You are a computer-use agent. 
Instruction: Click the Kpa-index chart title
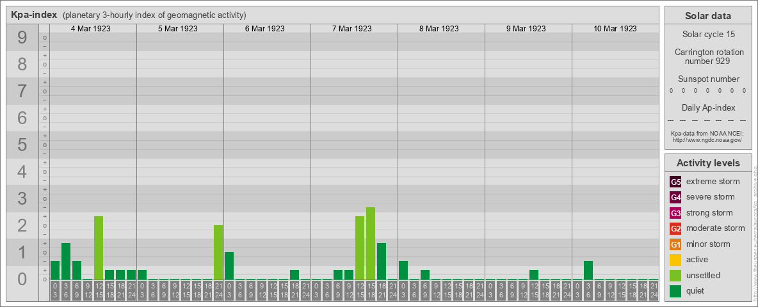(x=34, y=15)
